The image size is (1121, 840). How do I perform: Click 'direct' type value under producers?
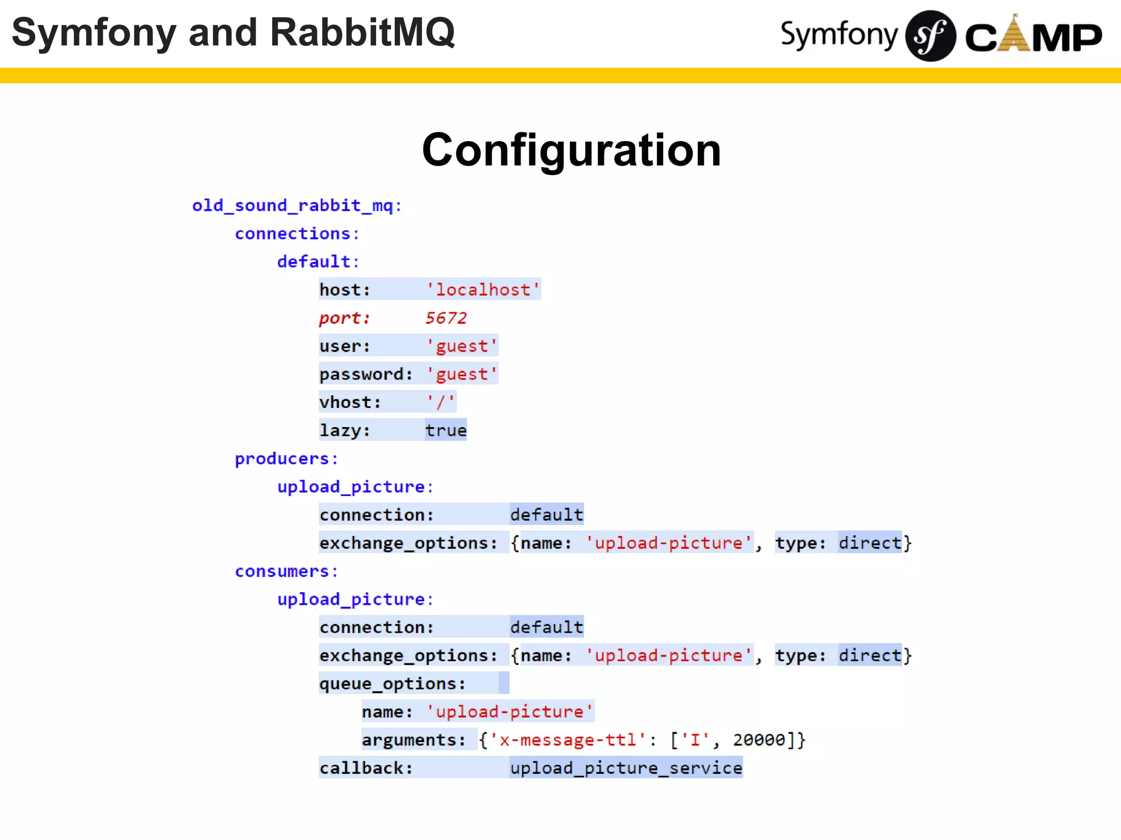pyautogui.click(x=870, y=543)
